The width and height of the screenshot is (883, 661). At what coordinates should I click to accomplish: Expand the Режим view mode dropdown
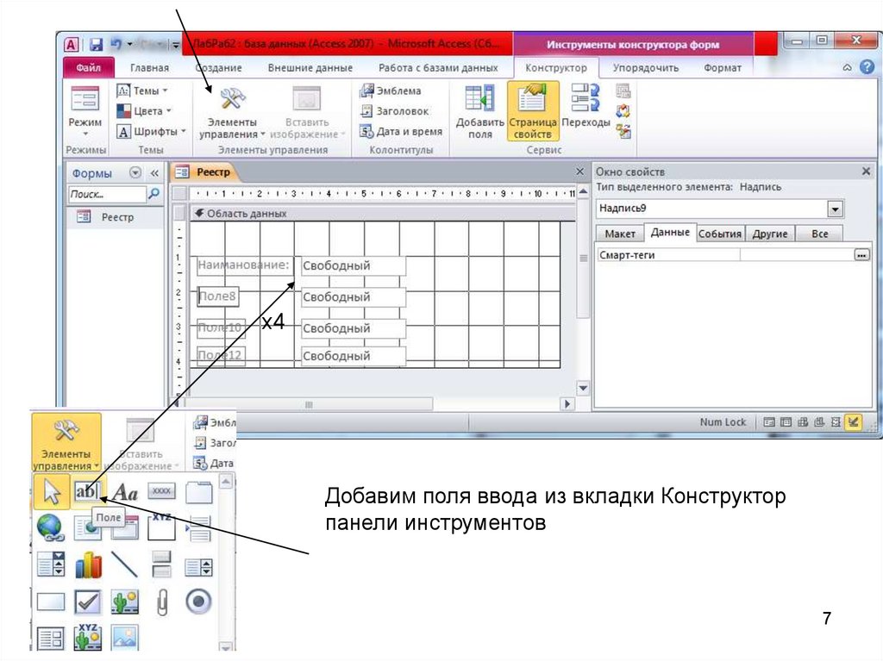tap(85, 111)
